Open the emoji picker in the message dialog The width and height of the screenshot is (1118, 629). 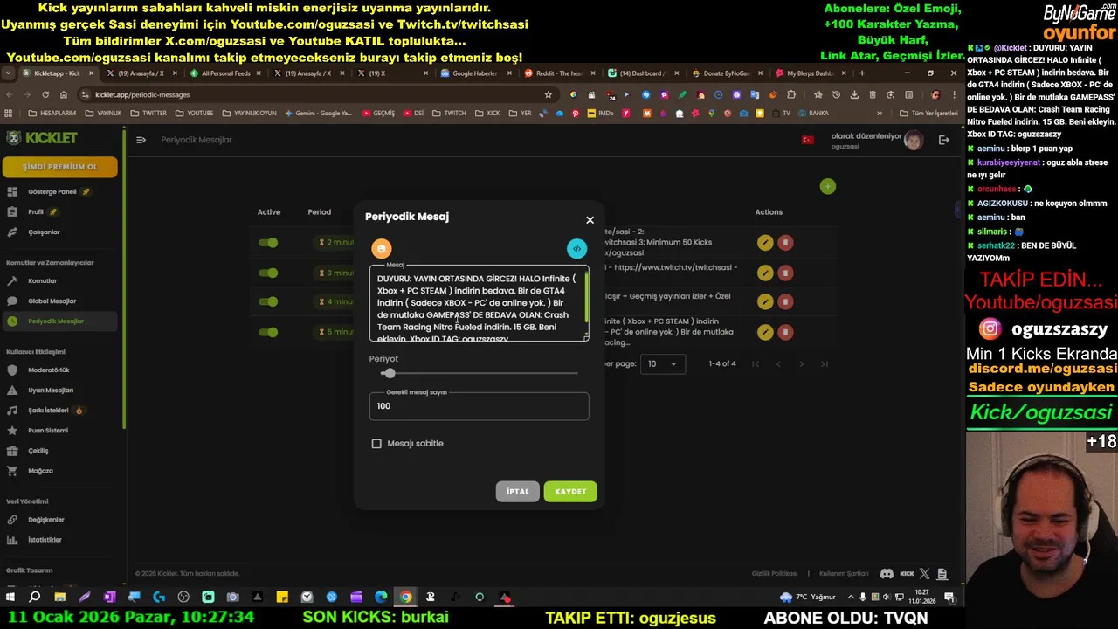click(381, 248)
